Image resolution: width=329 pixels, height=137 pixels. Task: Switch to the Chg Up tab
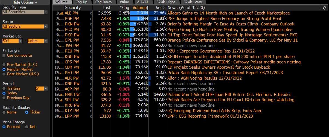81,2
